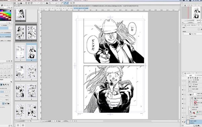The width and height of the screenshot is (202, 127).
Task: Click the New document icon in command bar
Action: click(19, 3)
